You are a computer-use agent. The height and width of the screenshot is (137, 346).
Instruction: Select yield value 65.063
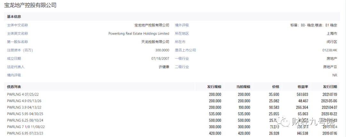click(x=303, y=114)
